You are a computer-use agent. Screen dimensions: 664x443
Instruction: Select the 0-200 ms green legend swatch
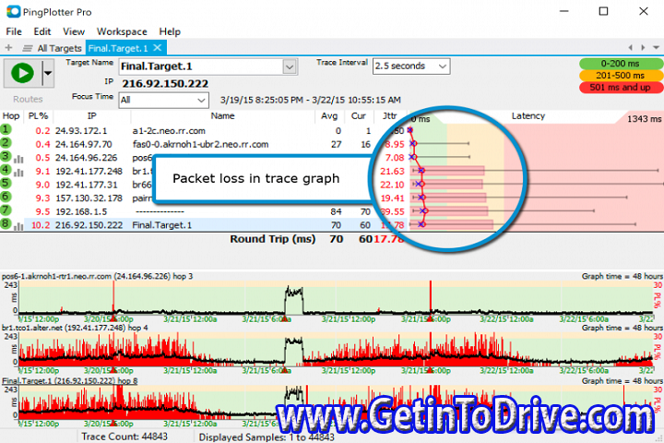621,64
